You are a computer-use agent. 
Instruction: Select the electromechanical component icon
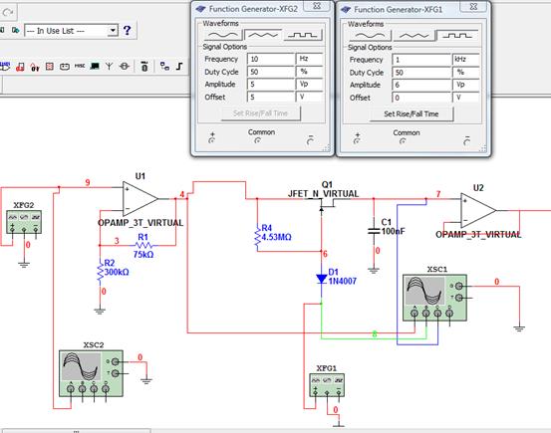pyautogui.click(x=125, y=66)
